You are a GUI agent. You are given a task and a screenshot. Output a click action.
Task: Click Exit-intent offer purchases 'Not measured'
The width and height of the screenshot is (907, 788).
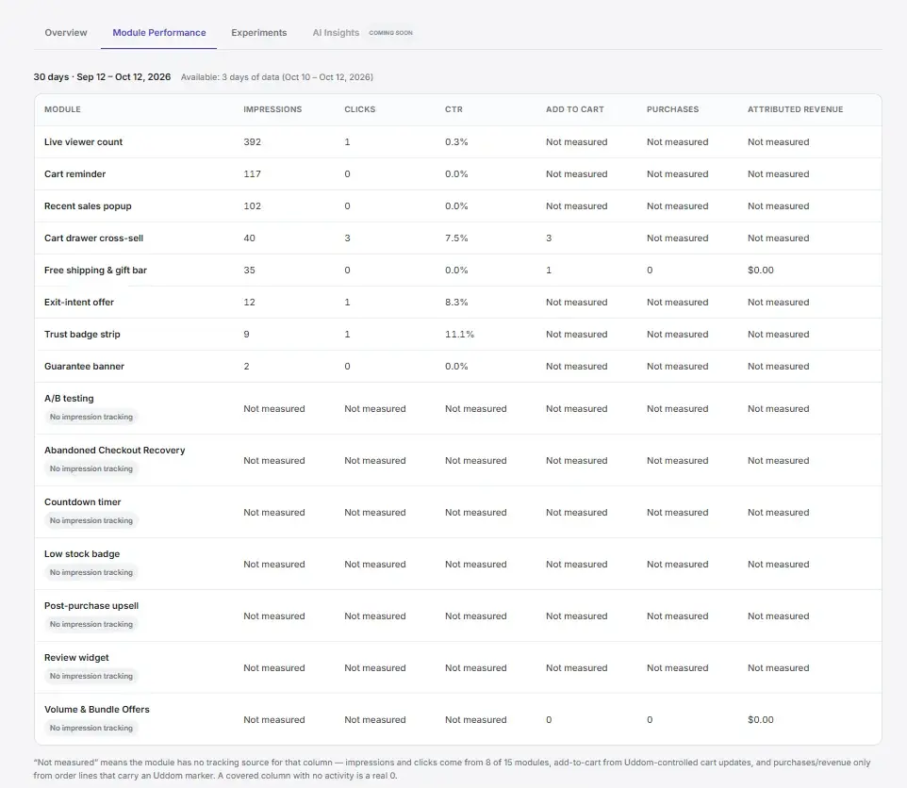tap(677, 302)
